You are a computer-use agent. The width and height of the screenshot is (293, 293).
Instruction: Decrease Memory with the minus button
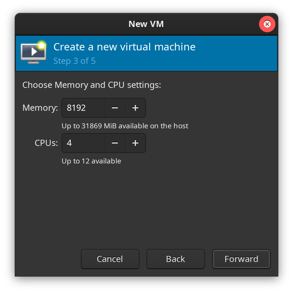coord(115,108)
